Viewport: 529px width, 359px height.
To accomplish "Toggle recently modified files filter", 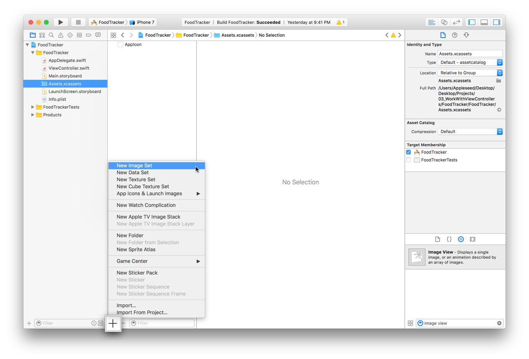I will (94, 323).
